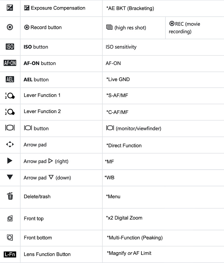
Task: Click the Lever Function 1 icon
Action: (10, 96)
